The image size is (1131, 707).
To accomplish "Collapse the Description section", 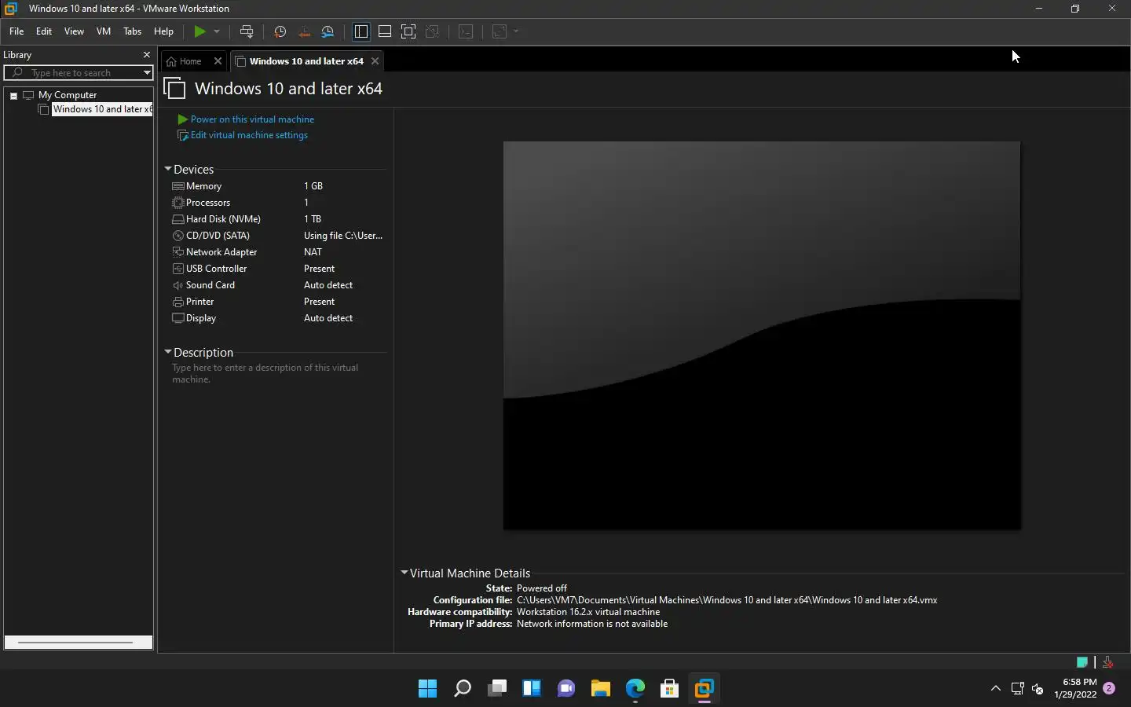I will pos(168,352).
